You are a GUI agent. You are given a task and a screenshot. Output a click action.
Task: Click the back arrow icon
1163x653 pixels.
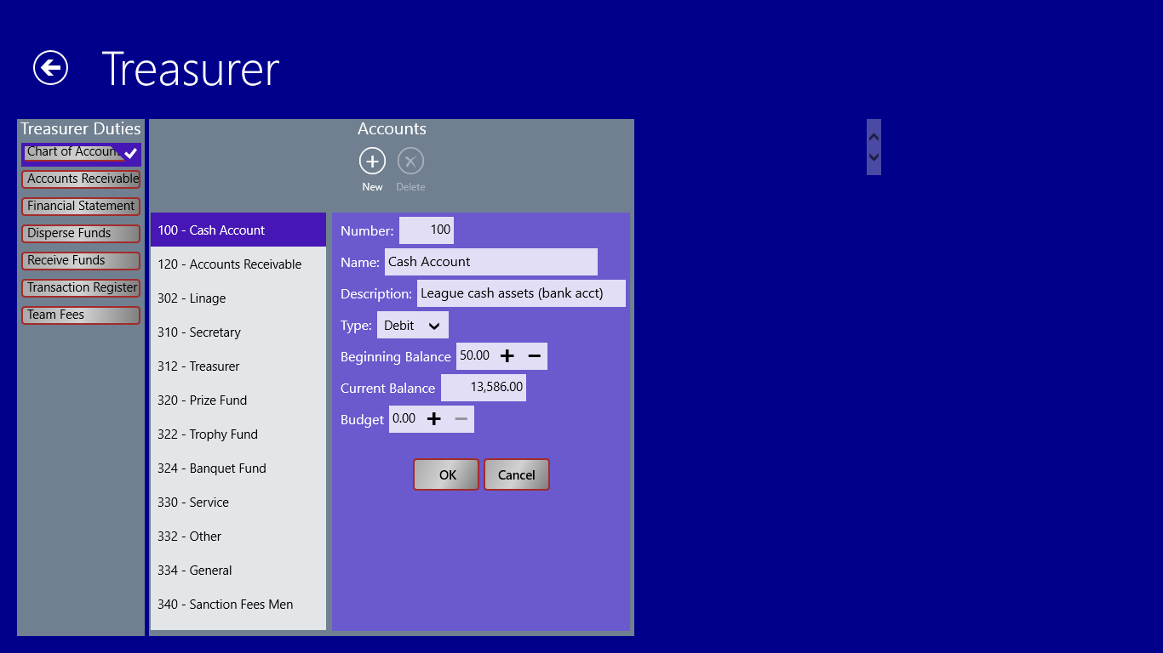[50, 68]
